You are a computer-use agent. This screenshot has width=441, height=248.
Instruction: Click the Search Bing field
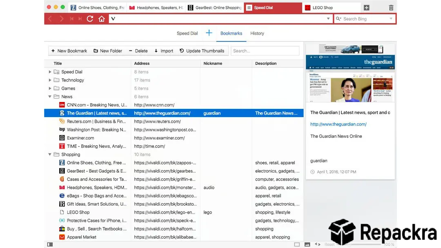click(365, 19)
